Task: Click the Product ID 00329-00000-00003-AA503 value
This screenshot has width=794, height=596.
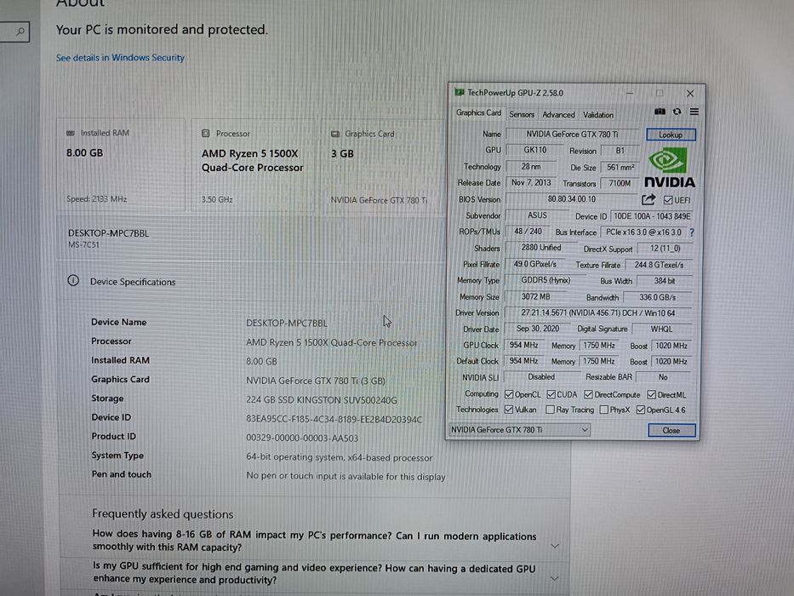Action: [302, 438]
